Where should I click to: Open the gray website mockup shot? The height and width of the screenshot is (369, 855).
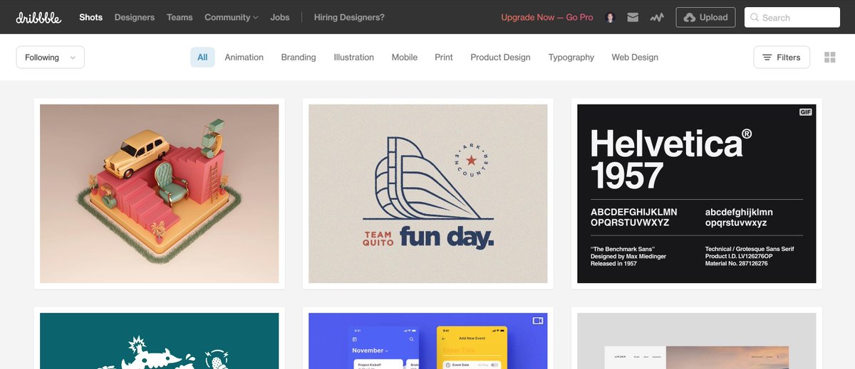697,341
